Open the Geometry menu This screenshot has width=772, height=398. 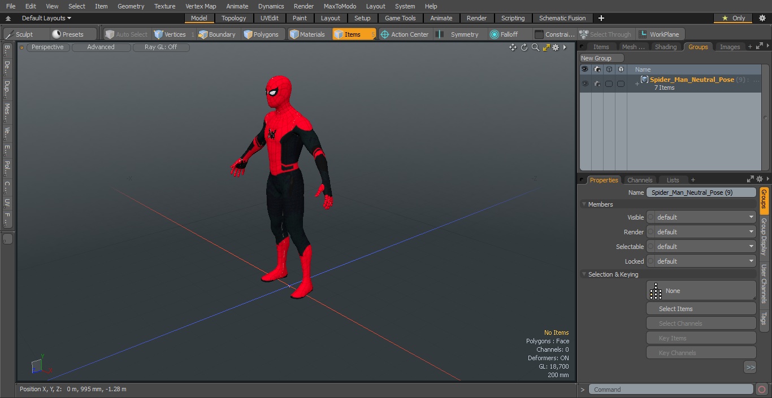(x=131, y=6)
